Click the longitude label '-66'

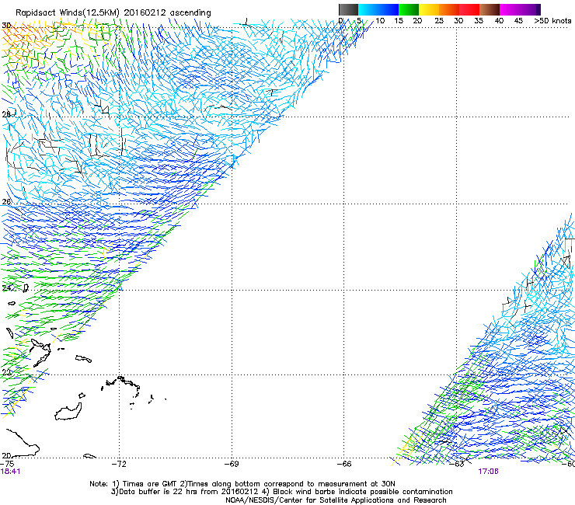[x=344, y=464]
